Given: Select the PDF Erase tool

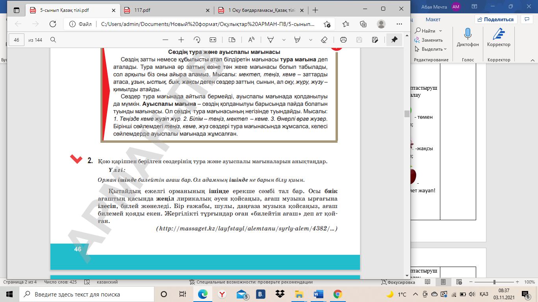Looking at the screenshot, I should click(324, 40).
